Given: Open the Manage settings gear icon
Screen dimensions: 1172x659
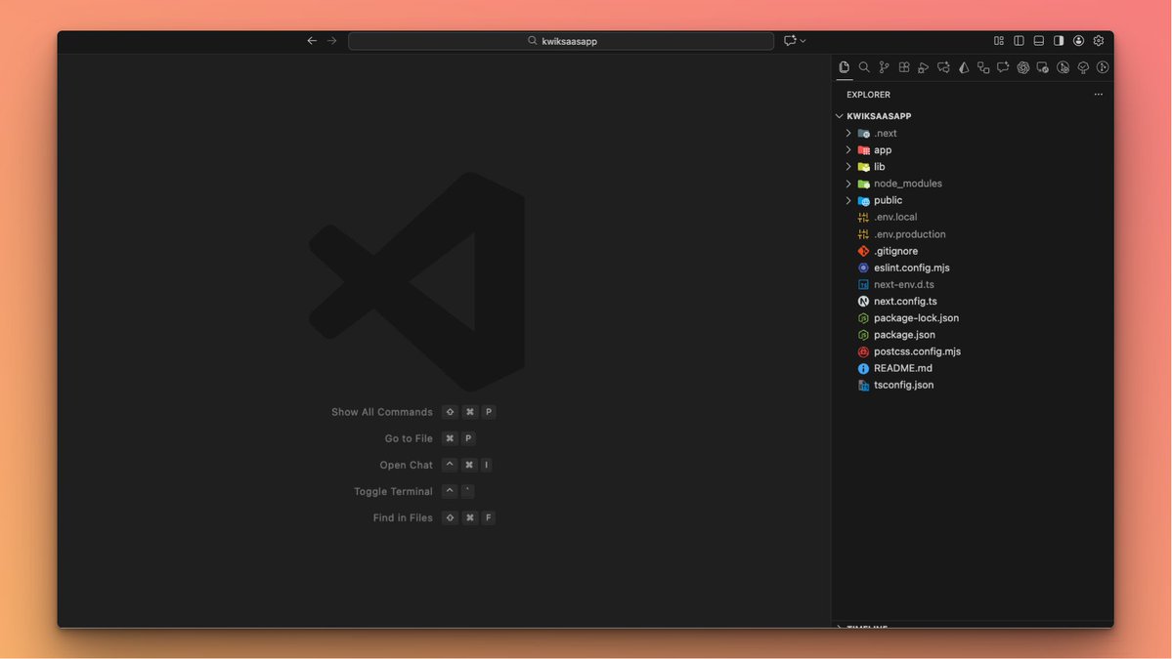Looking at the screenshot, I should point(1099,41).
